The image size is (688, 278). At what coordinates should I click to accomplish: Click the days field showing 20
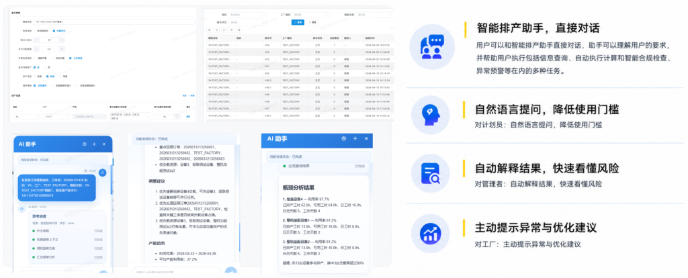click(x=167, y=117)
